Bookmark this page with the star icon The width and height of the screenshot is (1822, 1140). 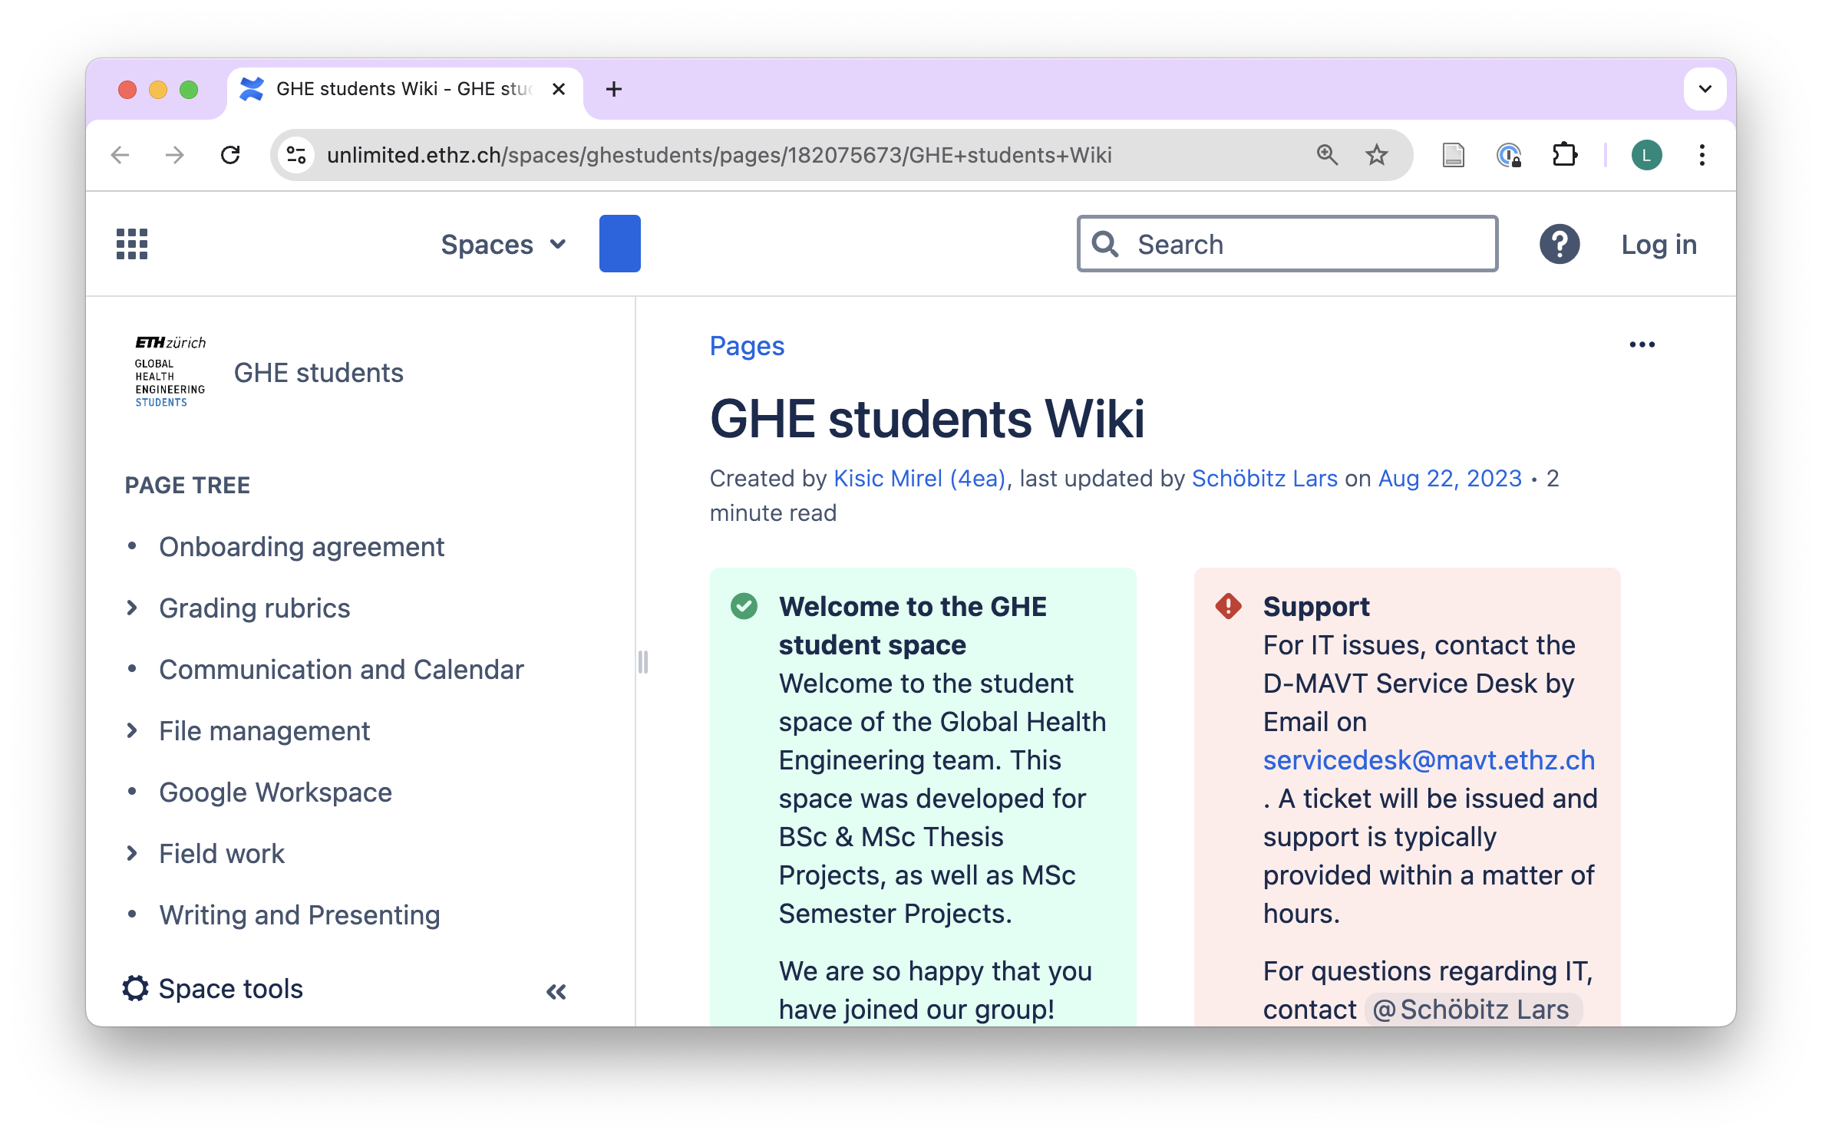click(1377, 156)
